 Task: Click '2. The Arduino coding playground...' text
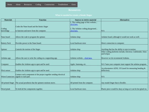point(84,29)
